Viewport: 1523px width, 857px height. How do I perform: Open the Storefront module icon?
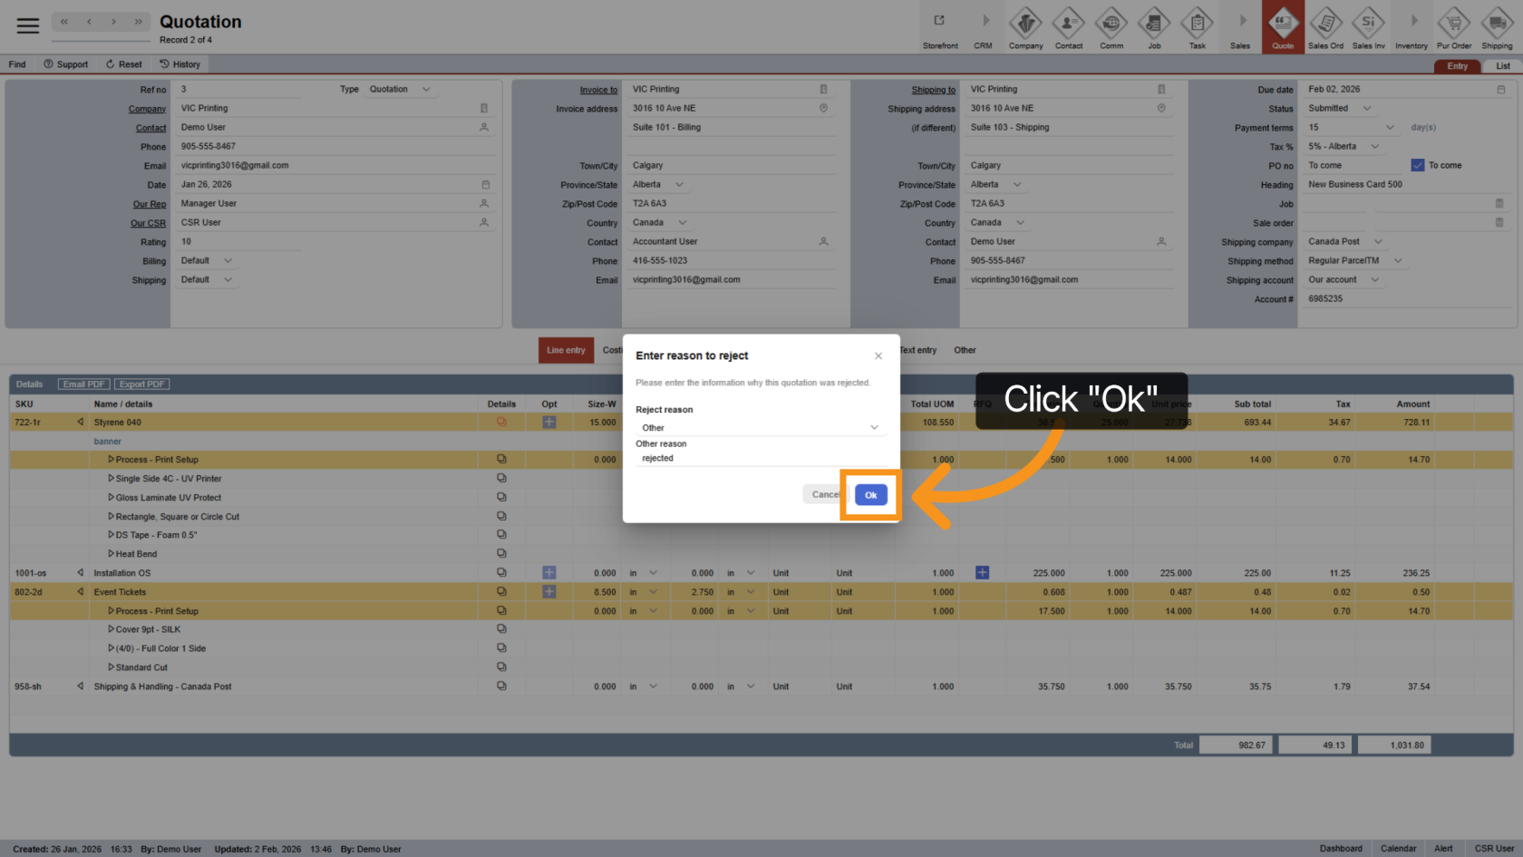click(939, 26)
